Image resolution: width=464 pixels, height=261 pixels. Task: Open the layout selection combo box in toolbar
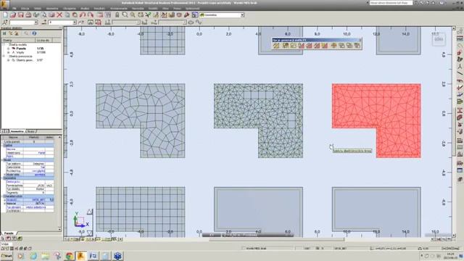222,14
